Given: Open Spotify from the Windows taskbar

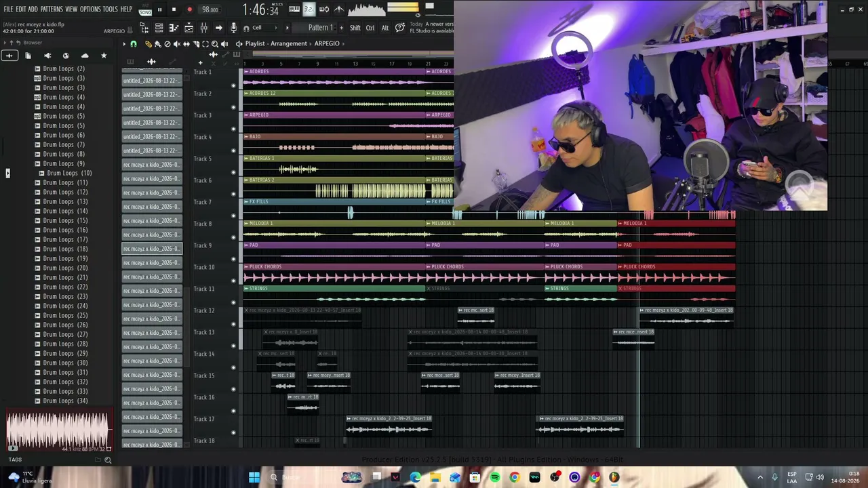Looking at the screenshot, I should click(495, 478).
